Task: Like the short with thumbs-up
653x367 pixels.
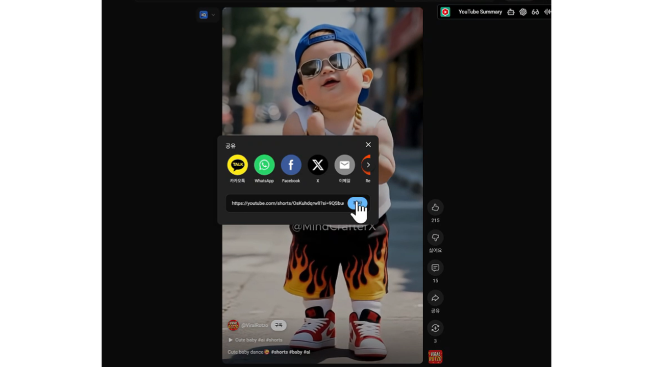Action: point(435,207)
